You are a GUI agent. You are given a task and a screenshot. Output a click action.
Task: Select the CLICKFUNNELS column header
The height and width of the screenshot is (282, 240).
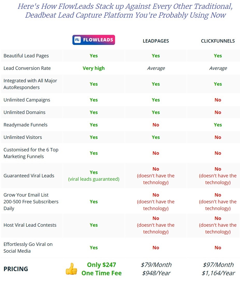click(218, 41)
